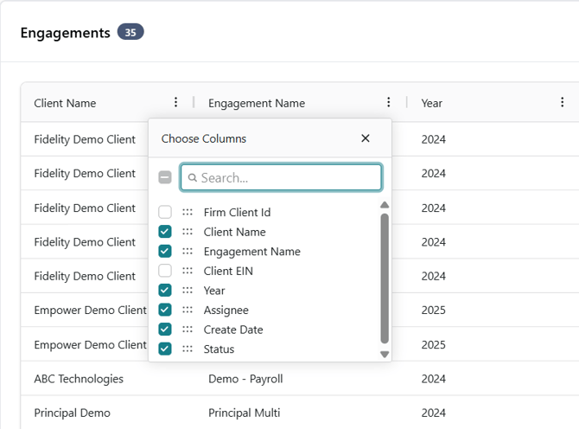Click the Client Name column header

coord(65,103)
